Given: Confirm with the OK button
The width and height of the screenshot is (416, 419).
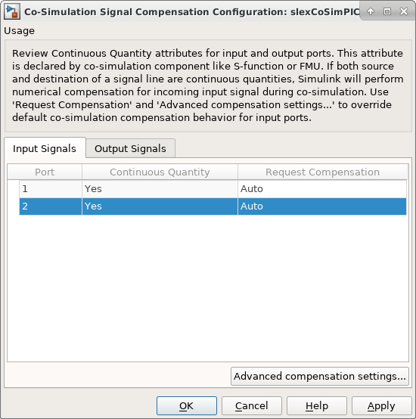Looking at the screenshot, I should pos(187,405).
